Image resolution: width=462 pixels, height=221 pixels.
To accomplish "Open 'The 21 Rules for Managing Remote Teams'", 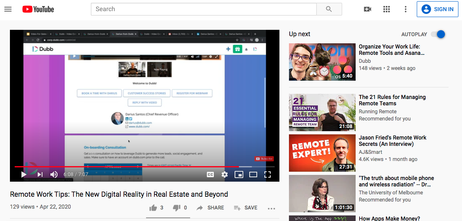I will 392,100.
